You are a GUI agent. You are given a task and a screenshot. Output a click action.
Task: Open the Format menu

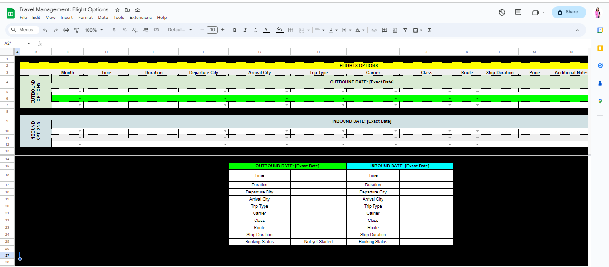(86, 18)
